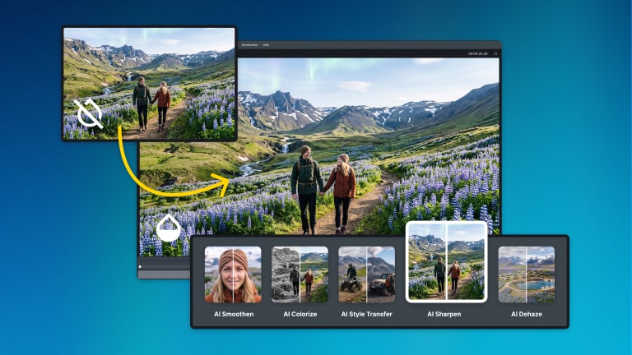Select the AI Smoothen effect thumbnail
Image resolution: width=632 pixels, height=355 pixels.
(233, 274)
